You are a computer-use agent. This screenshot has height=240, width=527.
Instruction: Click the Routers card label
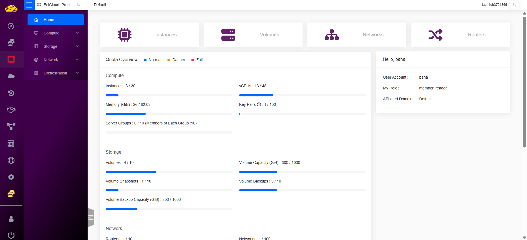(x=477, y=35)
